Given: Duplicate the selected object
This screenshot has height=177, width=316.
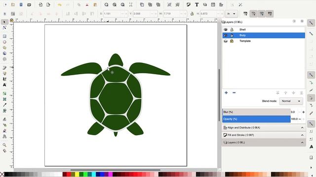Looking at the screenshot, I should tap(142, 4).
